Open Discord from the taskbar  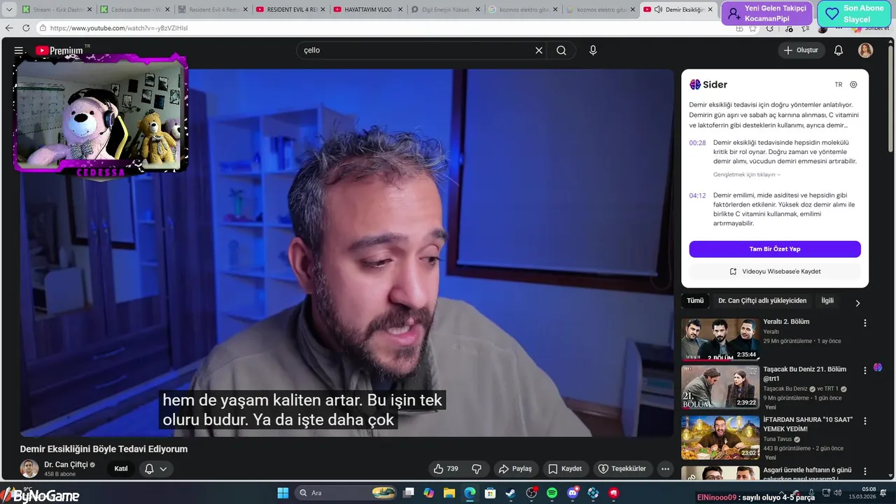573,493
